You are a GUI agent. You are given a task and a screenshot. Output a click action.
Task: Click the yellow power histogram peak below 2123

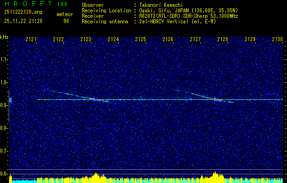coord(96,177)
